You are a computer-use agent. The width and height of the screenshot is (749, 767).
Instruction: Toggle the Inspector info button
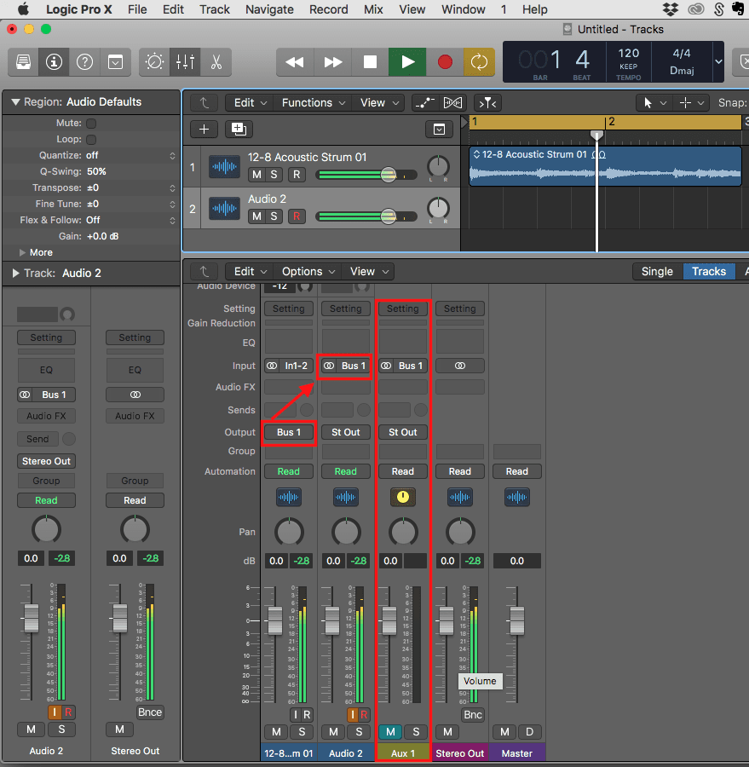point(54,62)
